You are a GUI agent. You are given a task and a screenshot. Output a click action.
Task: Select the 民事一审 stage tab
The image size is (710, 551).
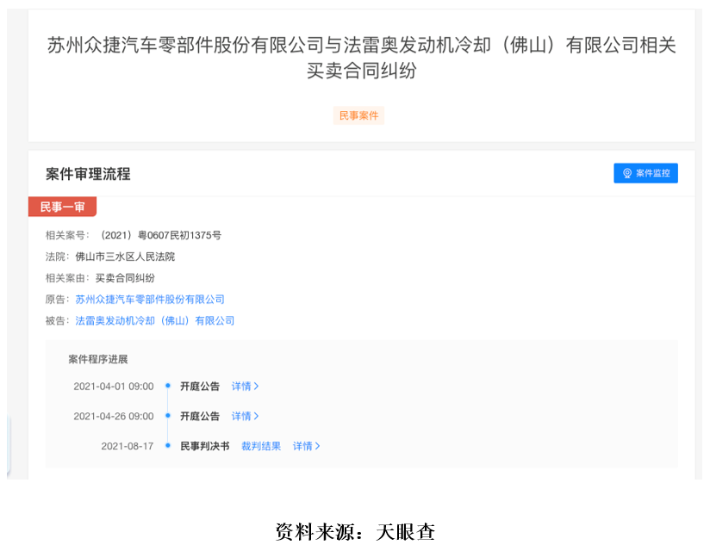pos(62,207)
